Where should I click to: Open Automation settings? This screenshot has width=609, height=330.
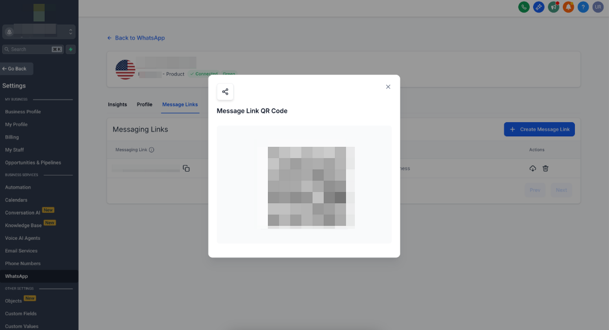coord(18,187)
